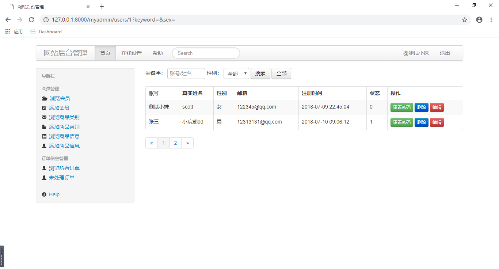Click the timestamp 2018-07-10 09:06:12
The width and height of the screenshot is (499, 269).
pos(325,122)
